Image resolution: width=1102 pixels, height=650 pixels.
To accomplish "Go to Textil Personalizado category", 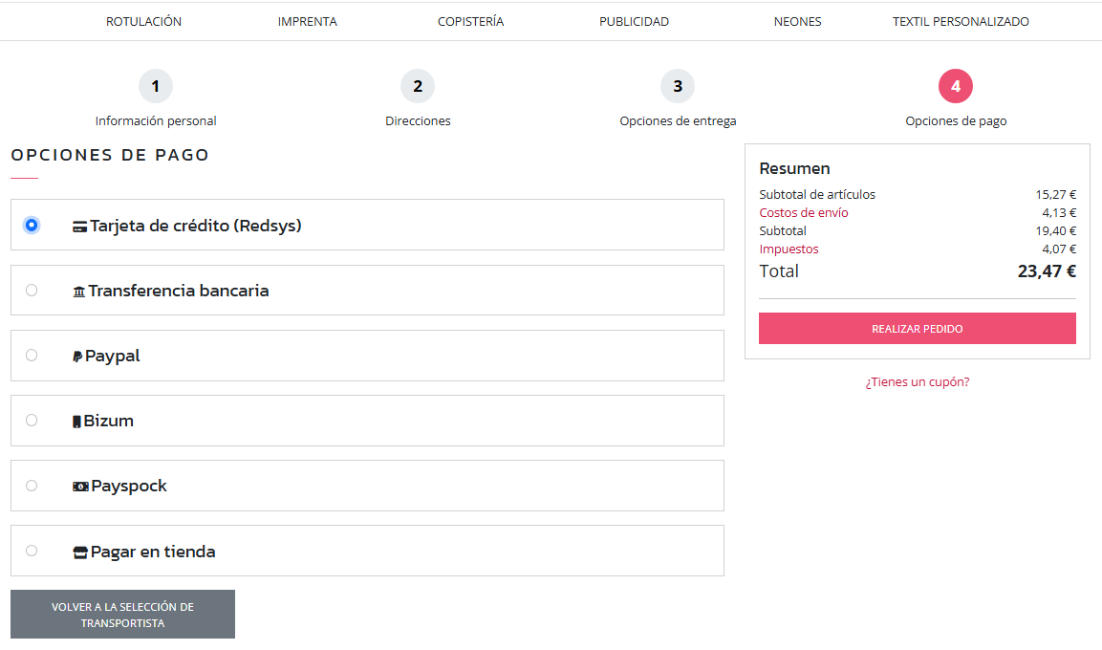I will tap(961, 21).
